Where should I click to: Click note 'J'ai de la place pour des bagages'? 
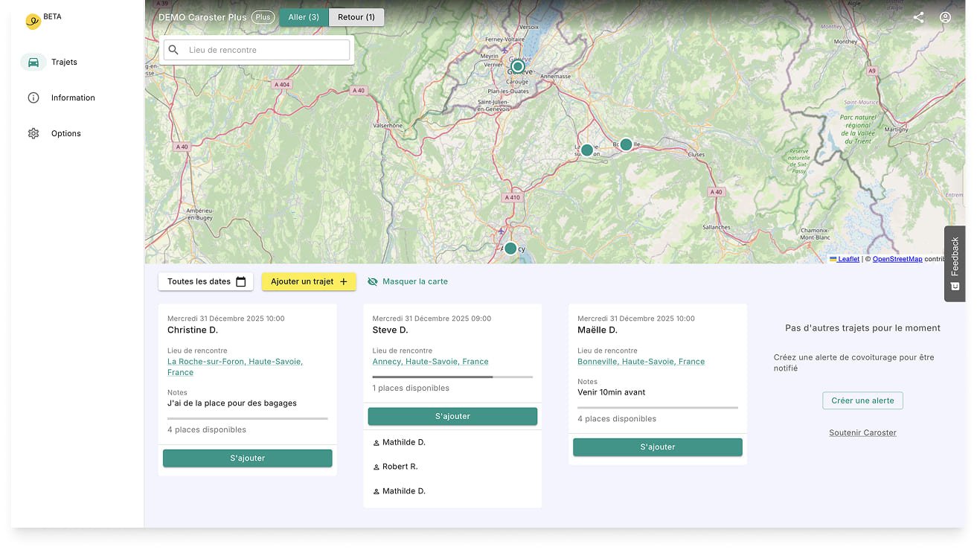click(232, 403)
